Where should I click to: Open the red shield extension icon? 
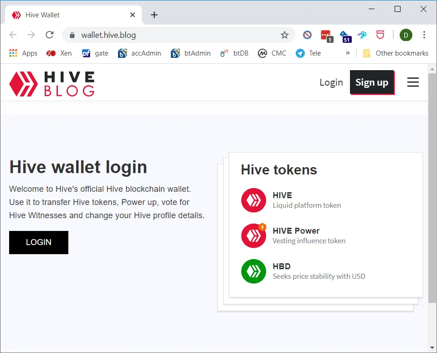click(380, 35)
